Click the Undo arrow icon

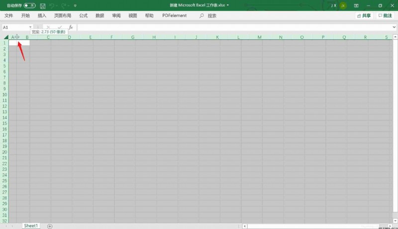coord(52,5)
